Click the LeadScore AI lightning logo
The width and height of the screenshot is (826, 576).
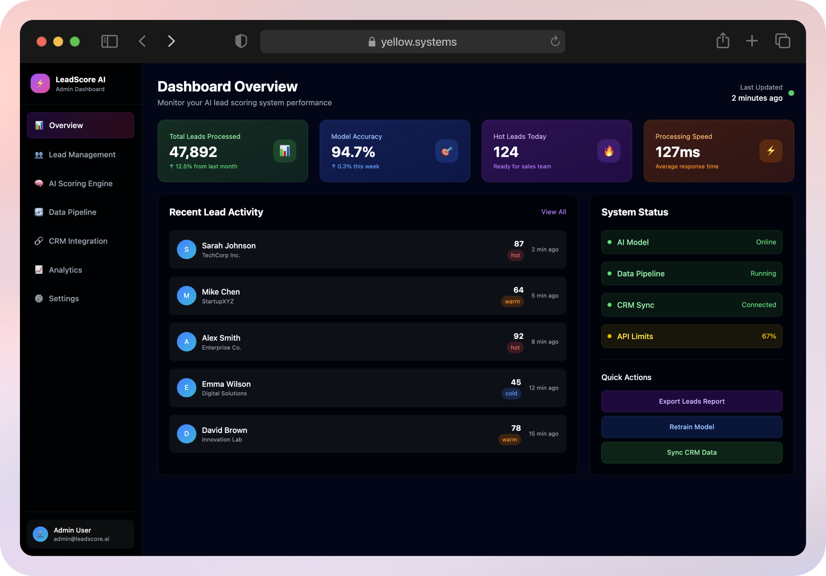(x=40, y=83)
